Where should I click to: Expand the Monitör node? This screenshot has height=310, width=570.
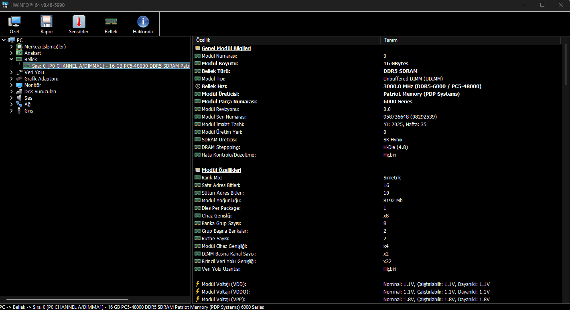click(11, 85)
